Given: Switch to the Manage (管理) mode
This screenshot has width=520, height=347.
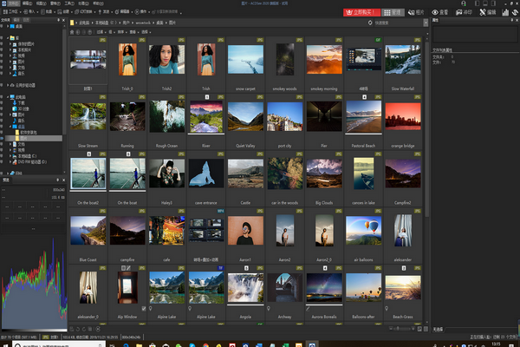Looking at the screenshot, I should [393, 13].
